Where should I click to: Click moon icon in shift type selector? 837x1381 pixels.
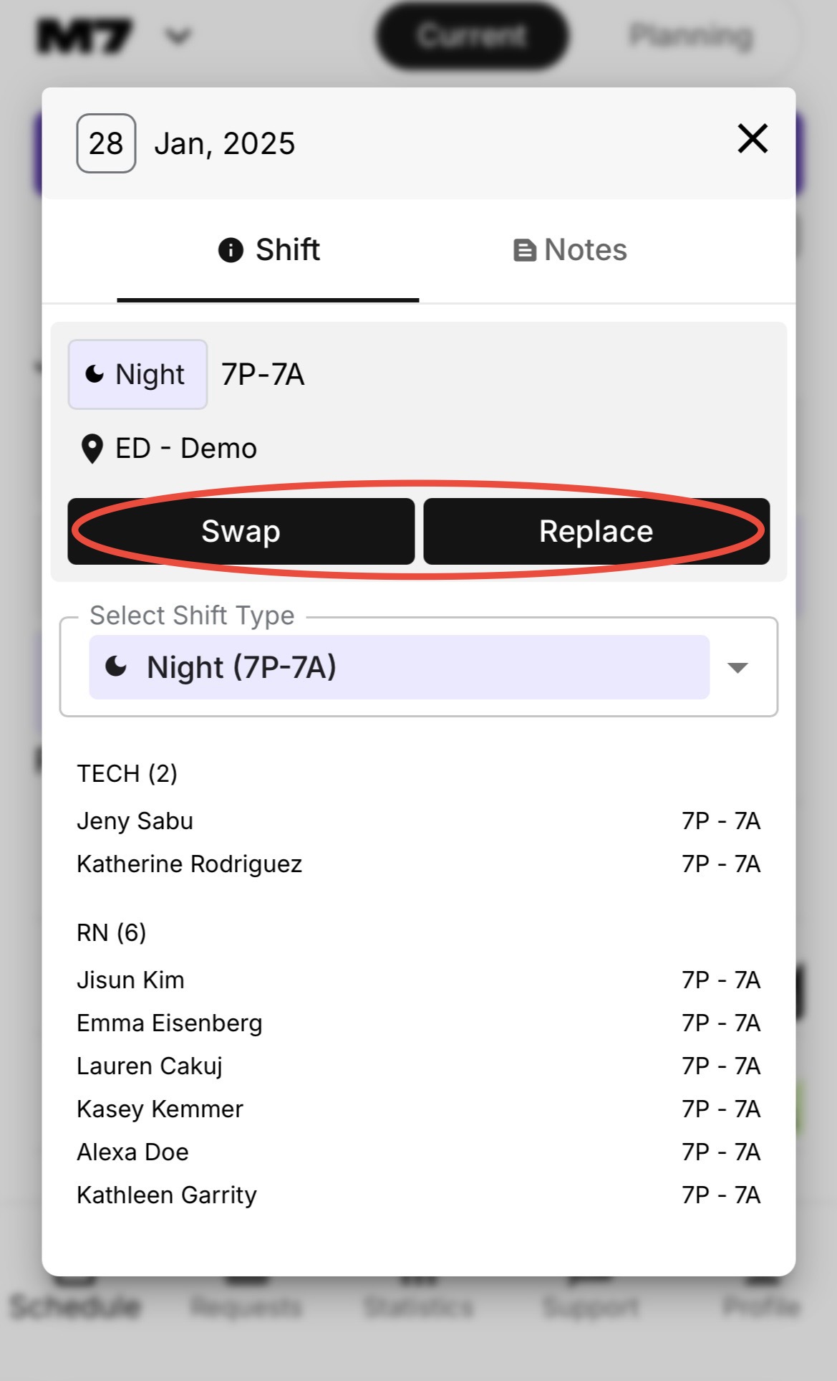(x=116, y=667)
